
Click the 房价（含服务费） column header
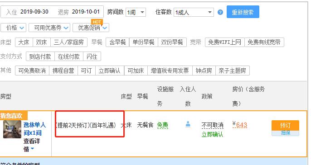click(x=248, y=96)
